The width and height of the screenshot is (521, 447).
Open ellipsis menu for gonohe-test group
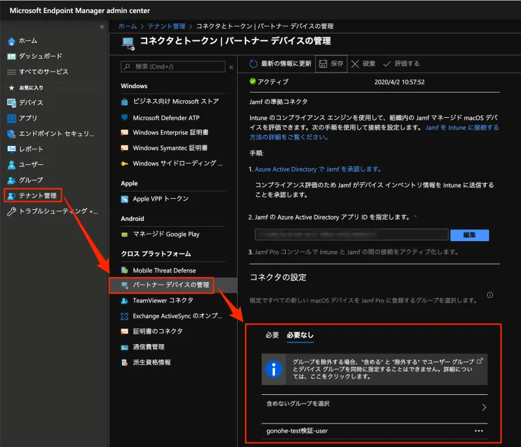479,431
